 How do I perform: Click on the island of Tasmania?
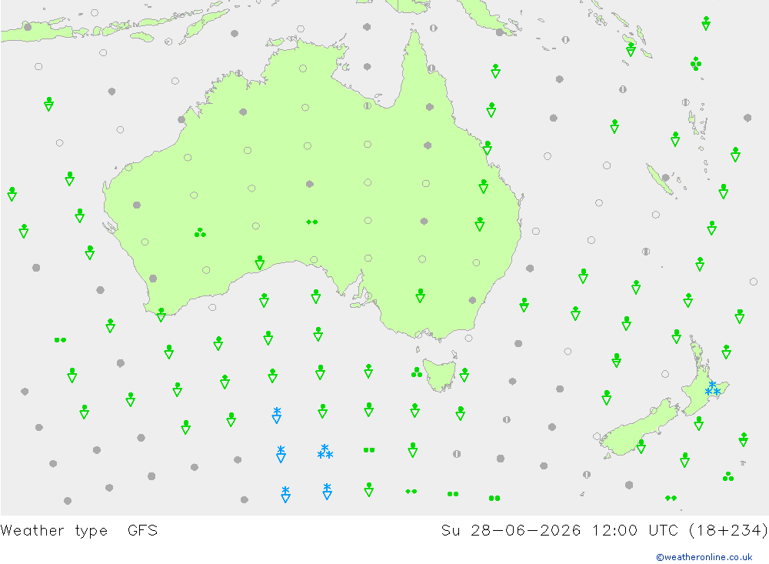coord(439,373)
